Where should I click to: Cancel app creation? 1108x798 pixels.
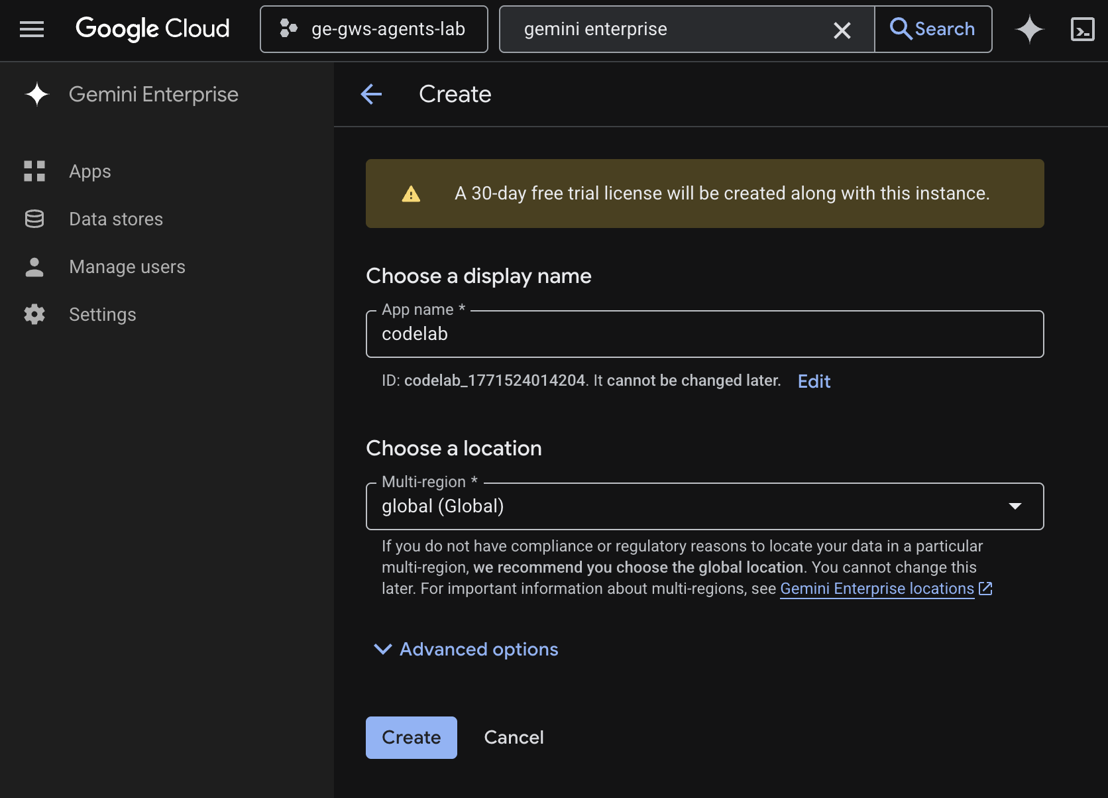click(x=514, y=738)
